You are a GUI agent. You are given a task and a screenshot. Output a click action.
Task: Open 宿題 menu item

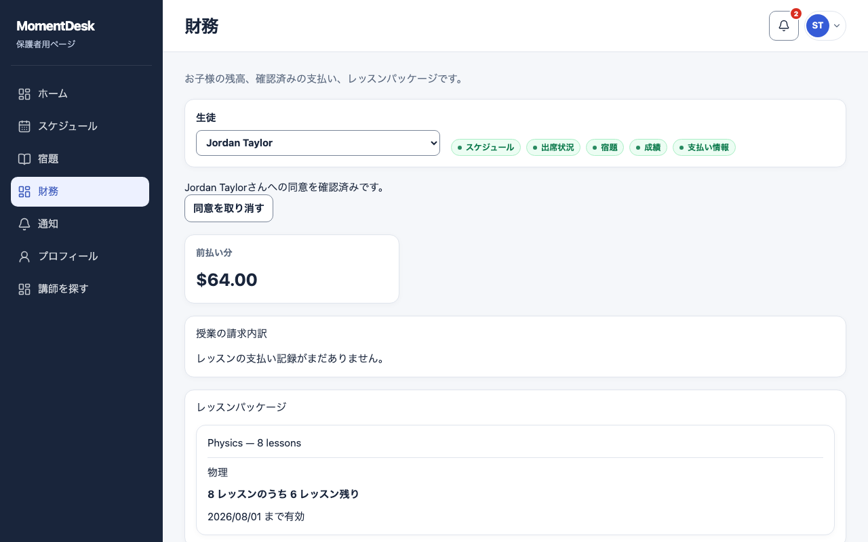click(x=80, y=159)
